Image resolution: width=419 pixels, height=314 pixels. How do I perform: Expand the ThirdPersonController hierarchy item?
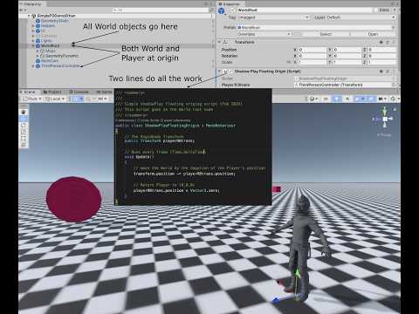33,66
